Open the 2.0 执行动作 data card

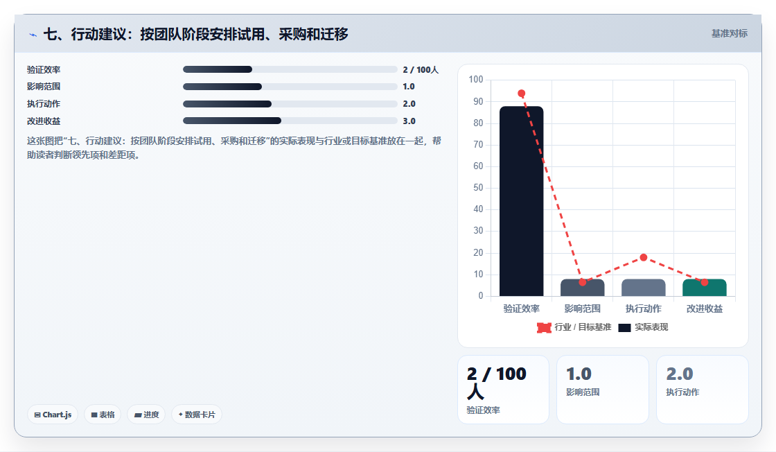(x=703, y=390)
